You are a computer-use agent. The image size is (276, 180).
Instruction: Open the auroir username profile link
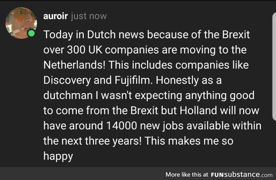55,16
